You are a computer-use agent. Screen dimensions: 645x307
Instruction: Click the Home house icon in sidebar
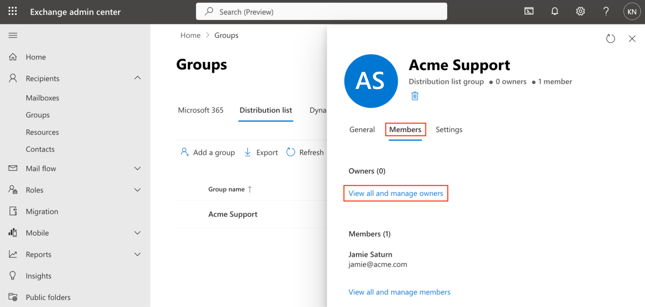13,57
